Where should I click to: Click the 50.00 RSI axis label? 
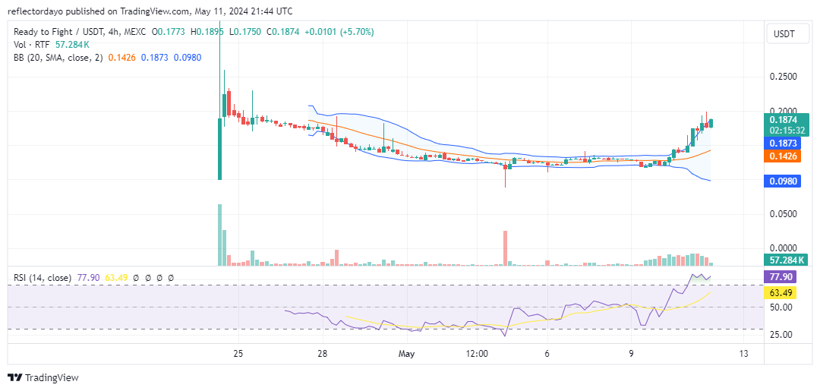point(779,307)
